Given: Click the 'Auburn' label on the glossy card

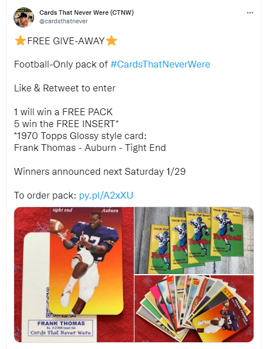Looking at the screenshot, I should 110,211.
